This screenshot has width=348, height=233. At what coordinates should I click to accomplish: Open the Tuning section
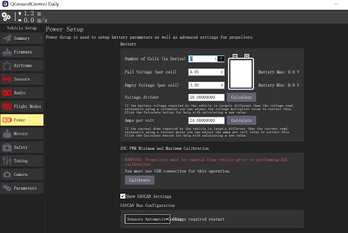coord(22,161)
